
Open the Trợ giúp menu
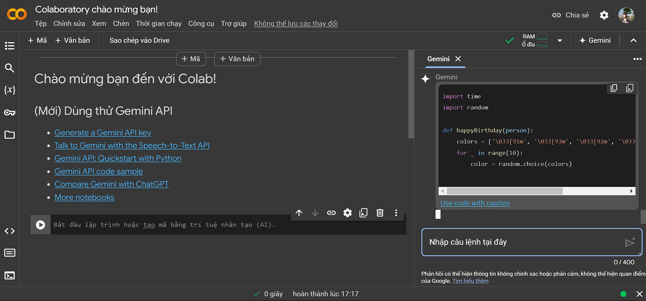234,24
